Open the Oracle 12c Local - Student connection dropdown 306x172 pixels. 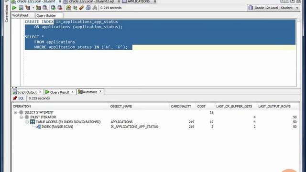pos(274,8)
